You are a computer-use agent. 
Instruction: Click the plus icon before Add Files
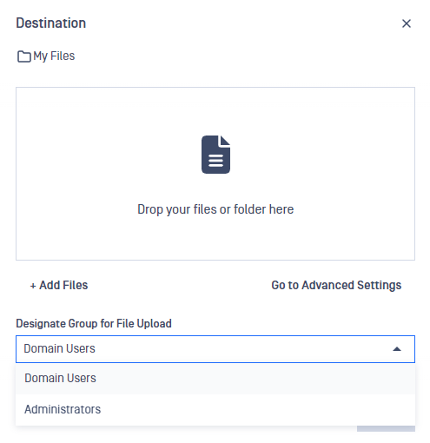click(33, 286)
